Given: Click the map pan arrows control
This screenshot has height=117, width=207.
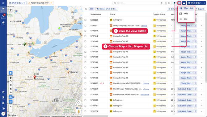Looking at the screenshot, I should (x=11, y=10).
